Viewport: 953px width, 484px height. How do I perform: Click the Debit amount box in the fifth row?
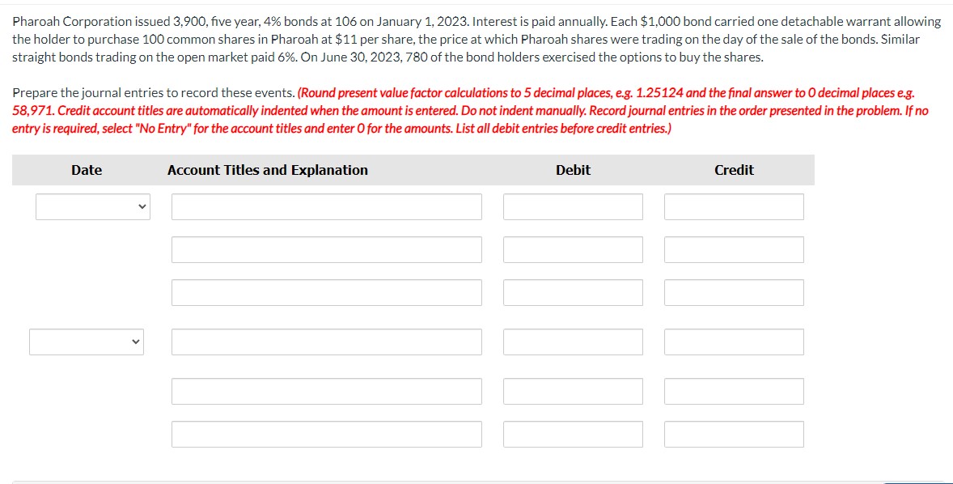[x=573, y=391]
